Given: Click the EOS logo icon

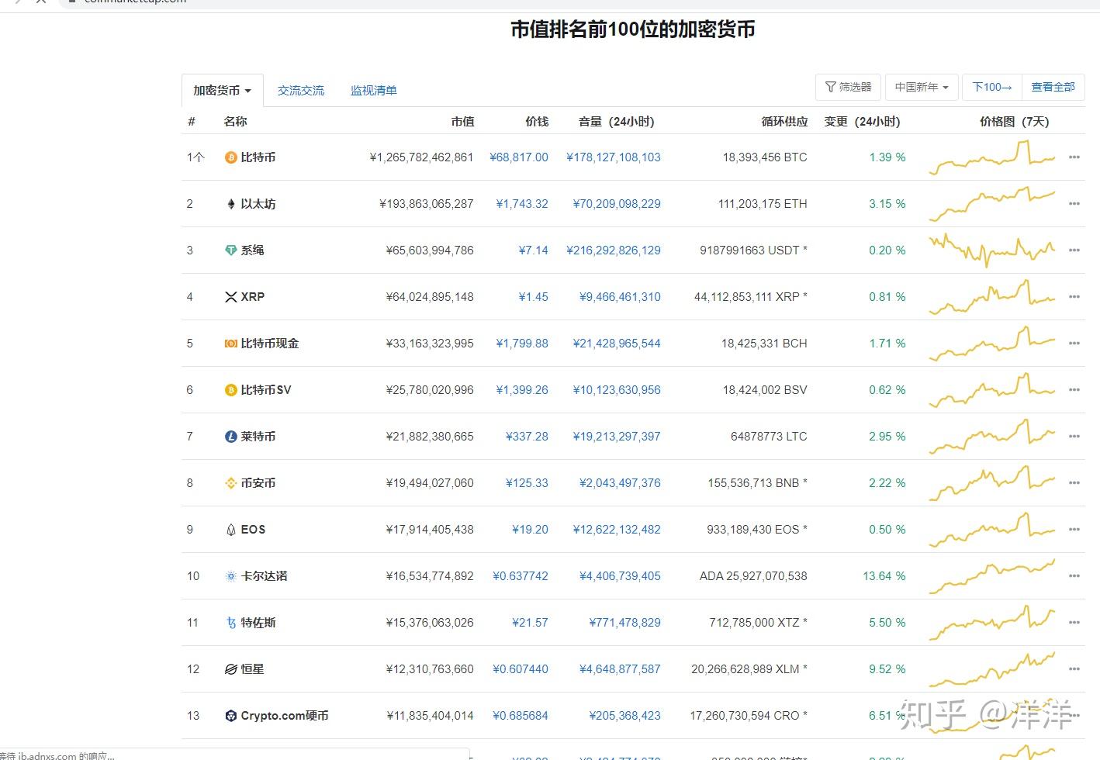Looking at the screenshot, I should 230,530.
